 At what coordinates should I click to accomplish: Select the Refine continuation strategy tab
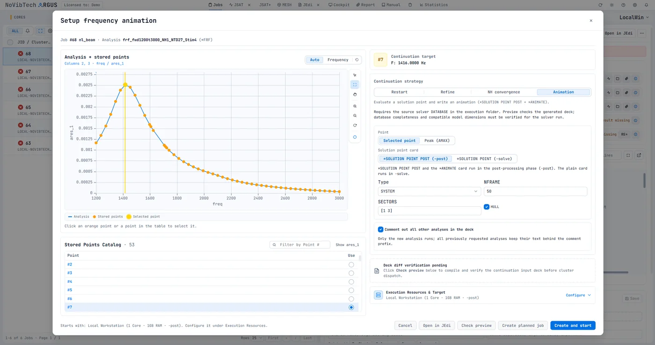tap(447, 92)
